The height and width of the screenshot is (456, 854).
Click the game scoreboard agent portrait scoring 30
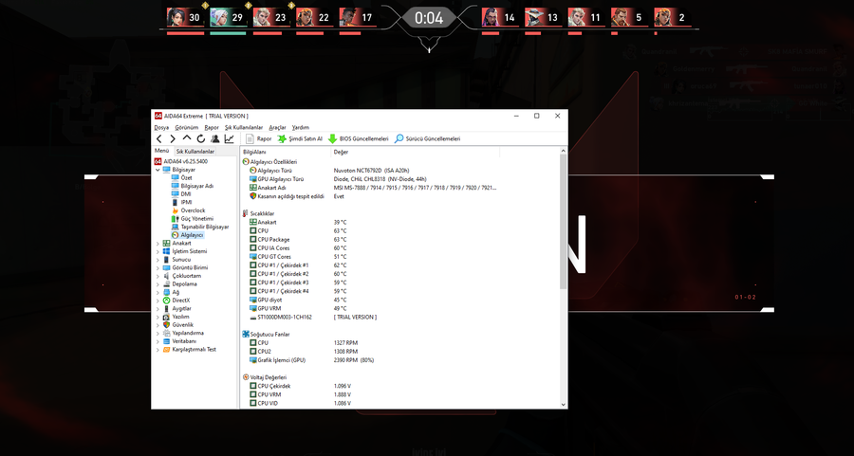tap(176, 17)
